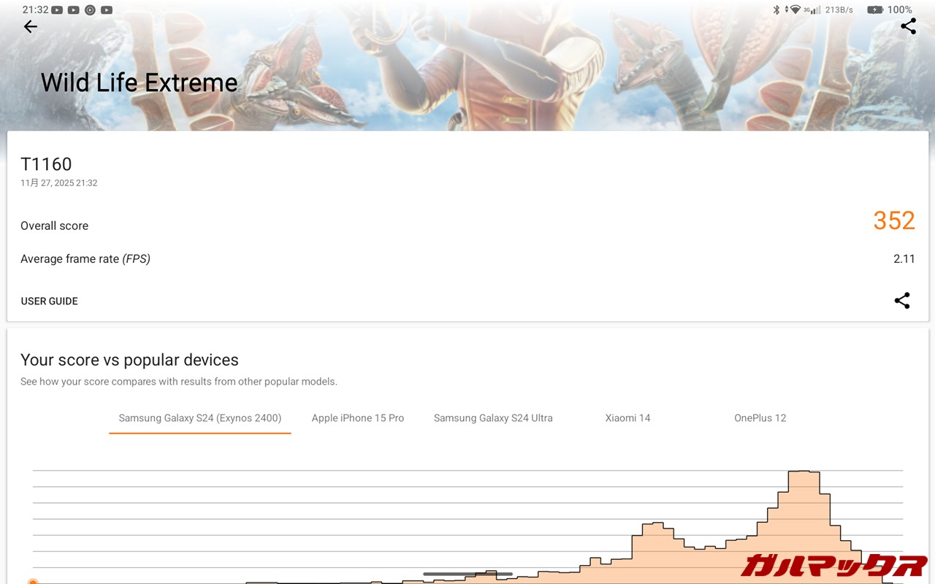
Task: Tap the first YouTube notification icon after the clock
Action: tap(57, 10)
